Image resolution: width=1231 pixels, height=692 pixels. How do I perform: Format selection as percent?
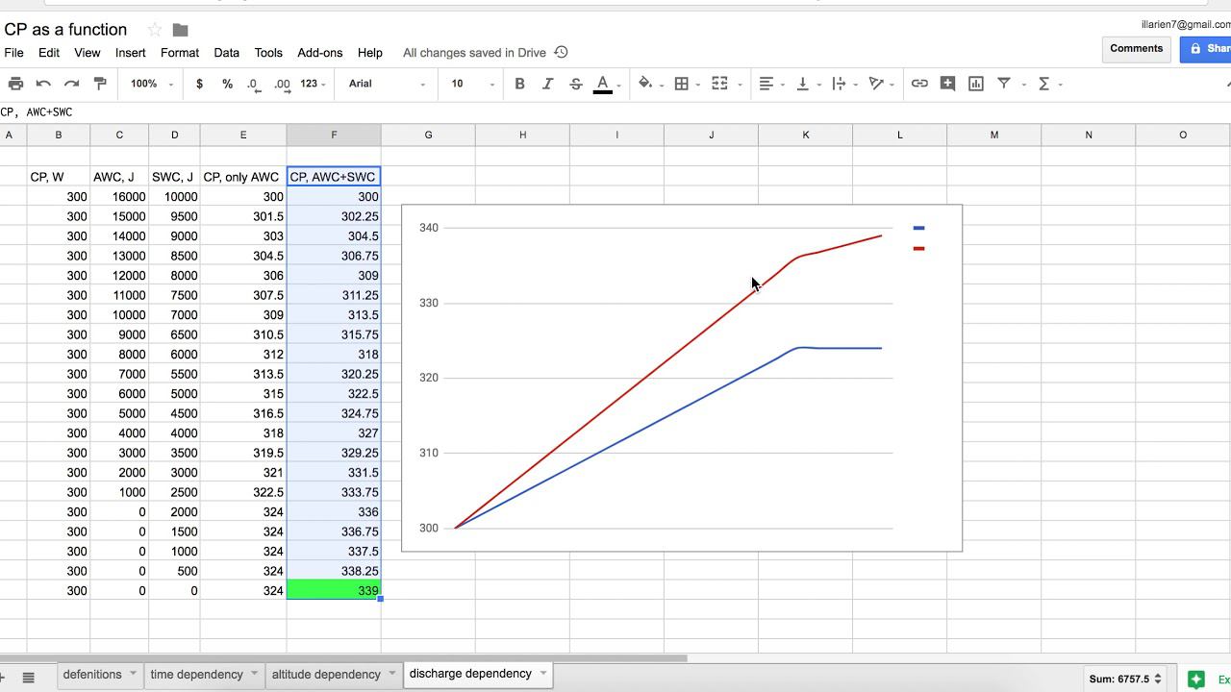pyautogui.click(x=227, y=85)
